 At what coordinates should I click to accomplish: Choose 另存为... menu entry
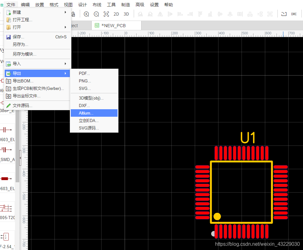click(37, 45)
